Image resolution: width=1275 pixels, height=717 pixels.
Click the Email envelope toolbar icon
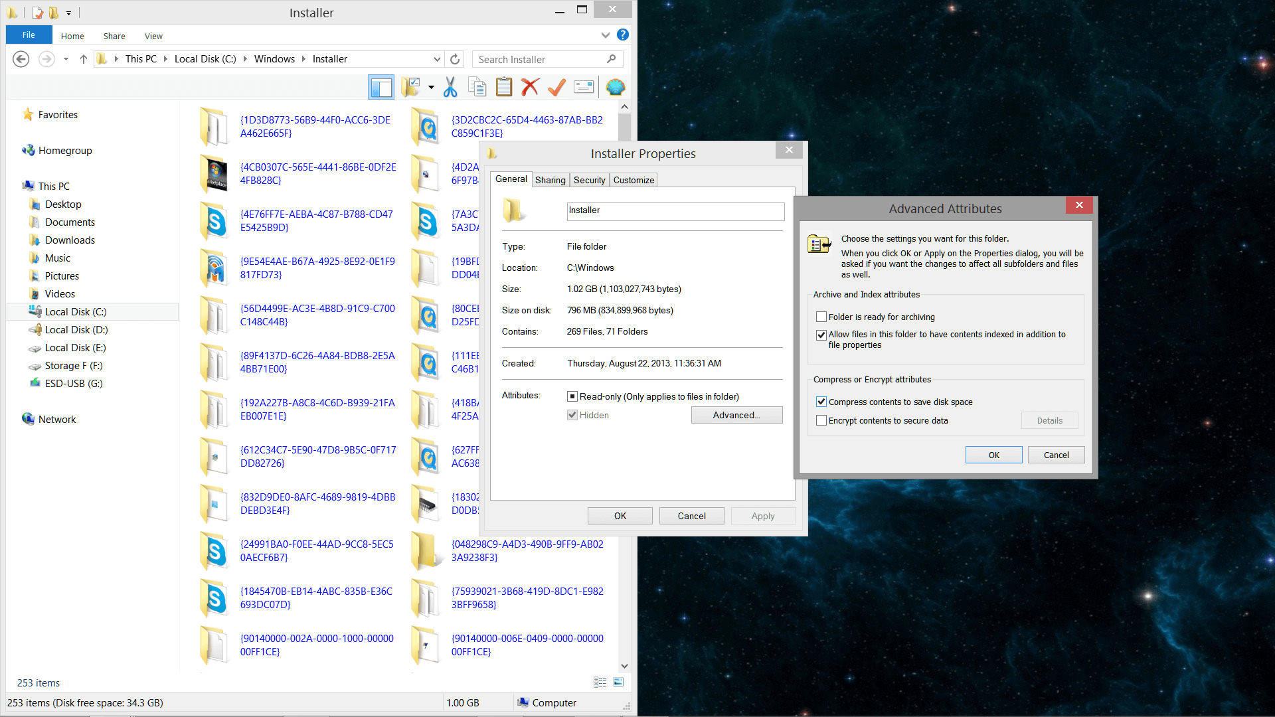point(584,87)
